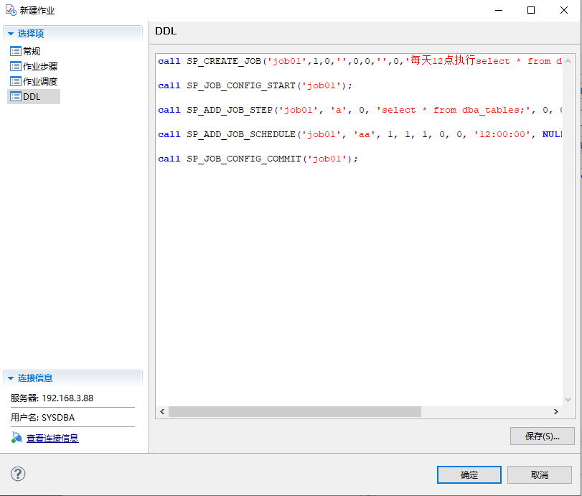Image resolution: width=582 pixels, height=496 pixels.
Task: Click the horizontal scrollbar thumb in DDL editor
Action: (295, 411)
